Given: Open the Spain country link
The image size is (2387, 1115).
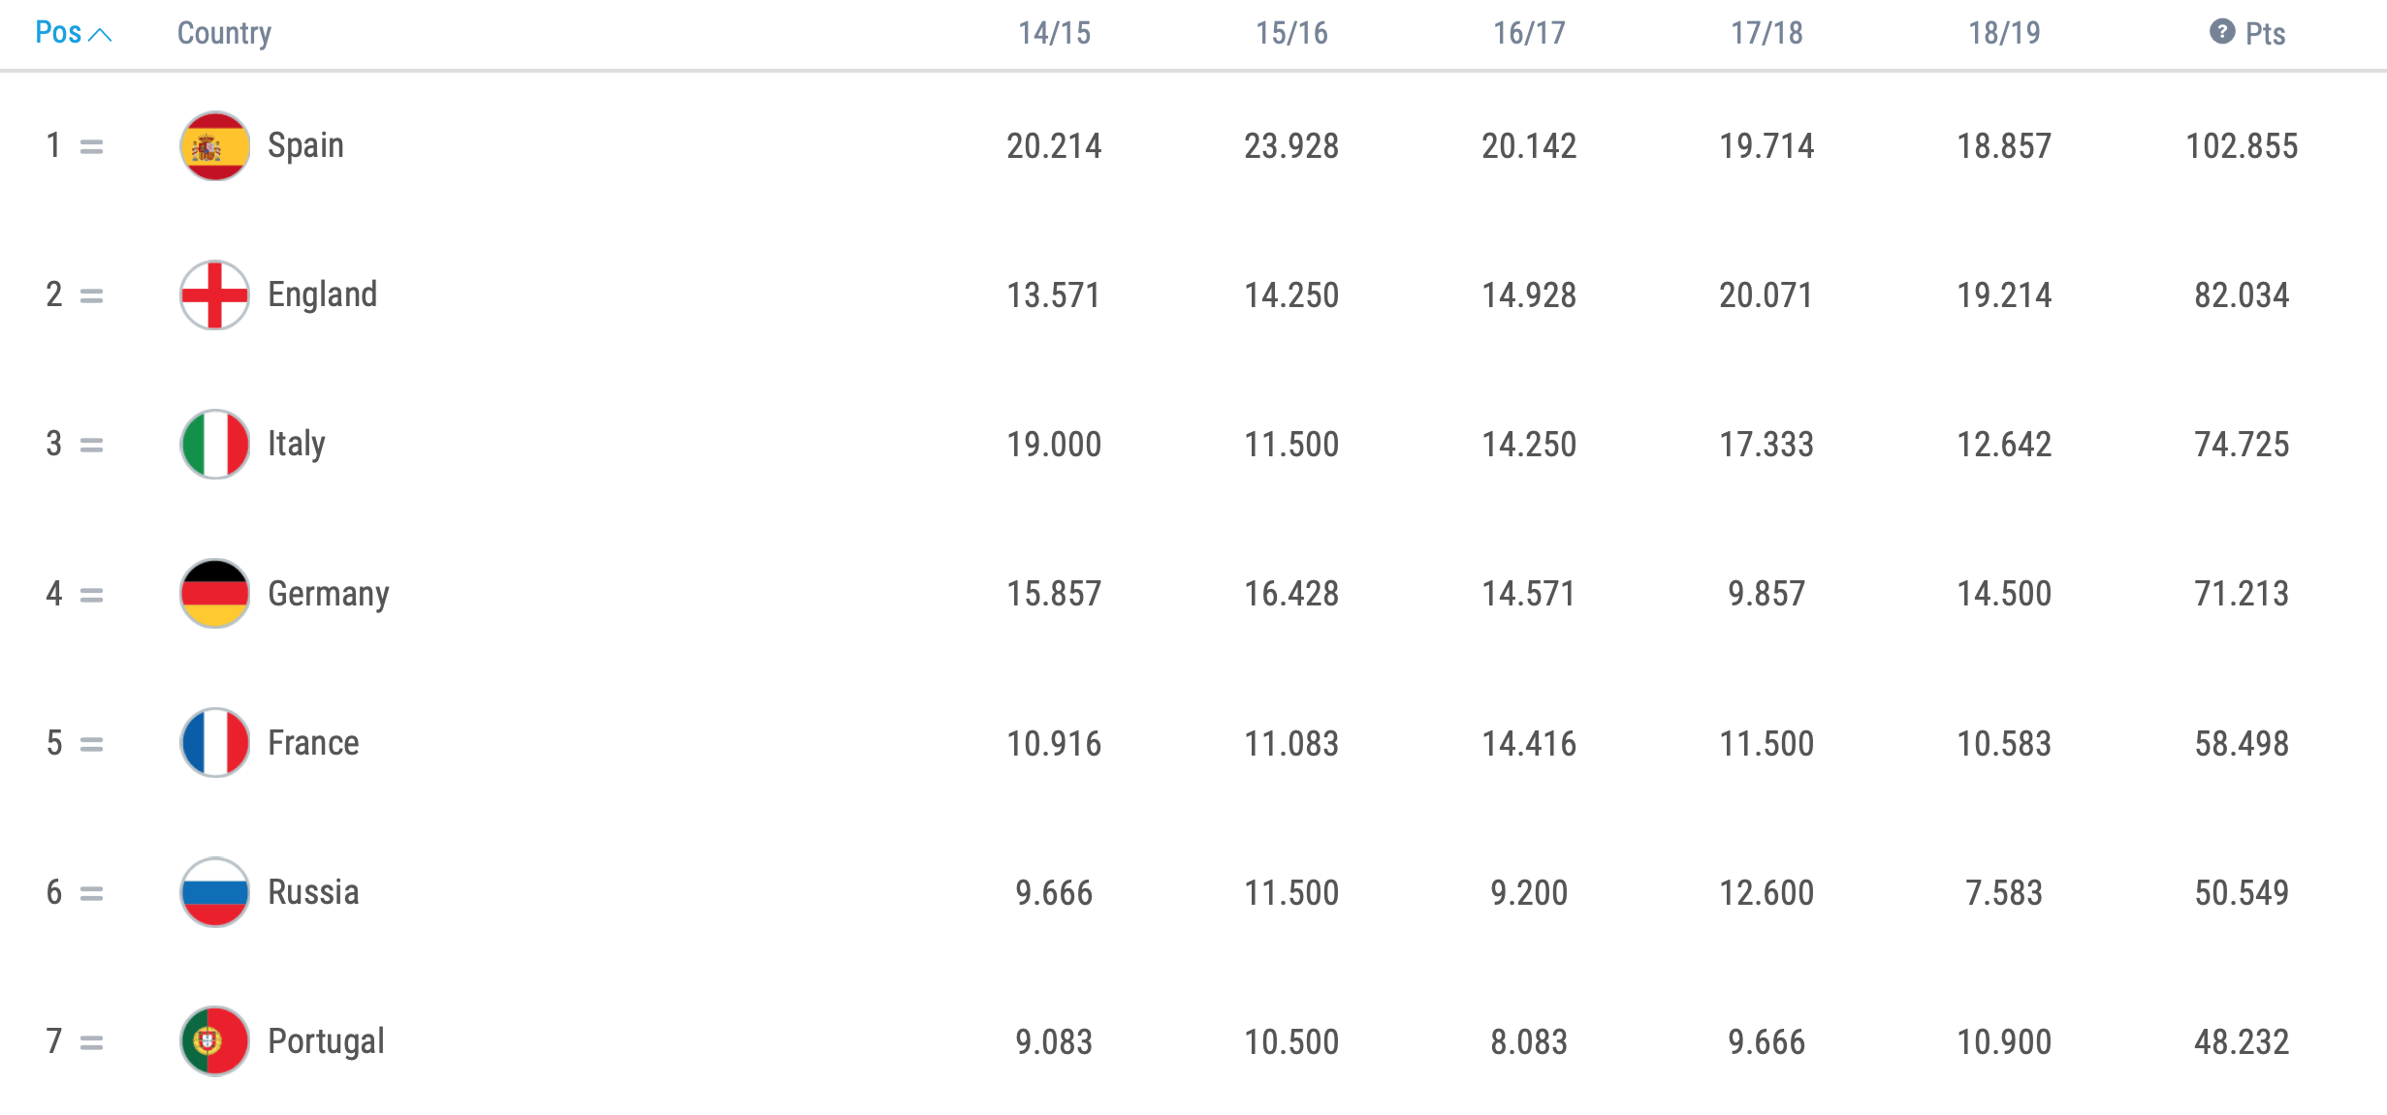Looking at the screenshot, I should tap(305, 145).
